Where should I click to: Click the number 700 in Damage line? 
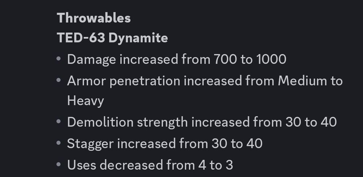(225, 59)
